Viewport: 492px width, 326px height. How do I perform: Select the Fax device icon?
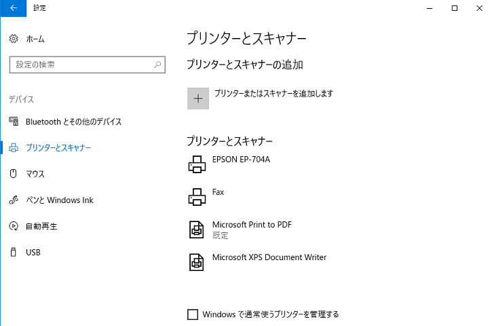197,197
